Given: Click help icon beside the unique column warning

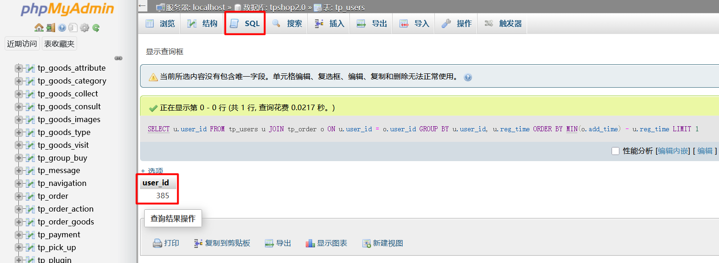Looking at the screenshot, I should (468, 78).
